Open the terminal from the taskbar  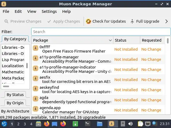click(87, 124)
